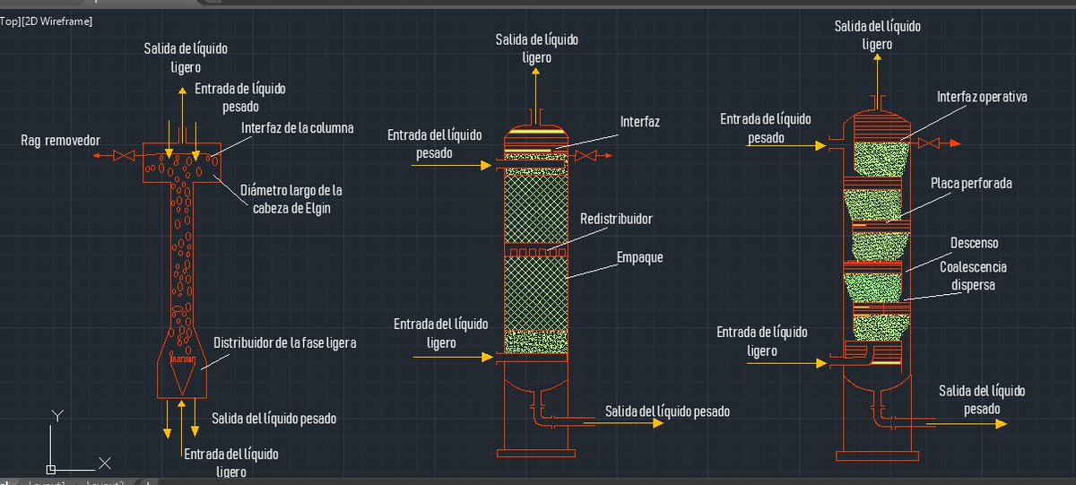Select 'Entrada de líquido pesado' label of perforated-plate column

765,129
